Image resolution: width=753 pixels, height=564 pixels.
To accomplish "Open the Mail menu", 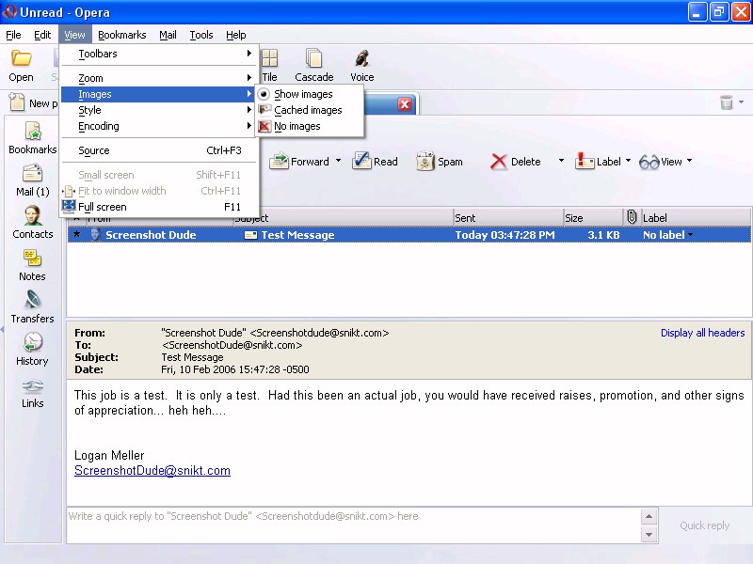I will (x=168, y=35).
